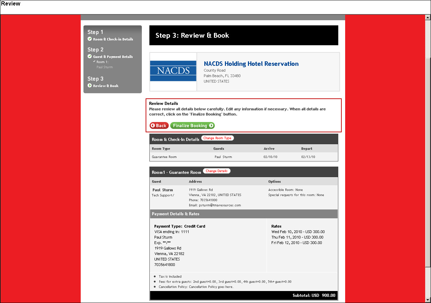The width and height of the screenshot is (431, 303).
Task: Select Room & Check-in Details step in sidebar
Action: coord(113,39)
